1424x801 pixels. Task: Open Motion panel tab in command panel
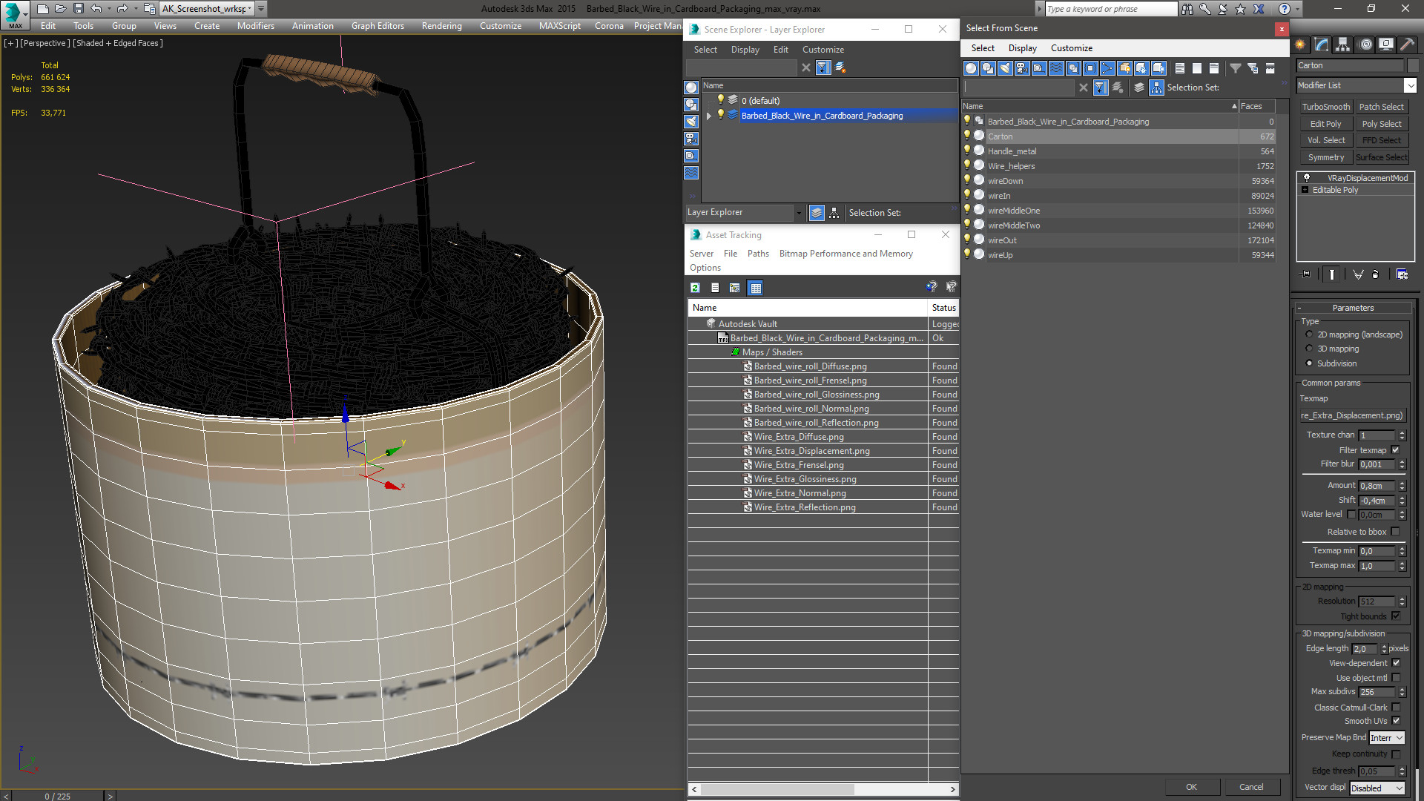[1365, 44]
